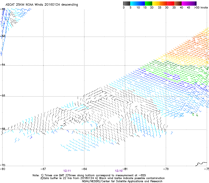
Task: Click the longitude label -90
Action: pos(3,169)
